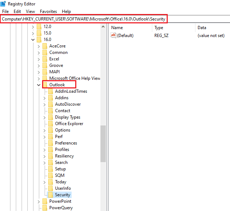The width and height of the screenshot is (230, 211).
Task: Click the Groove folder icon
Action: [45, 65]
